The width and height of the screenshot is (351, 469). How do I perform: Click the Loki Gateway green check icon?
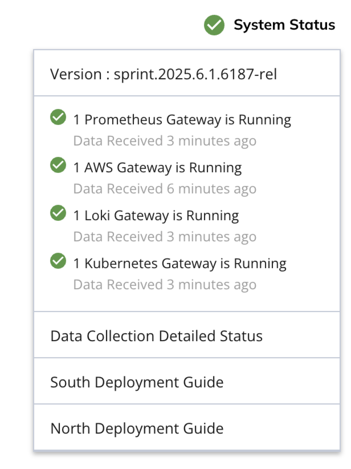(x=58, y=213)
